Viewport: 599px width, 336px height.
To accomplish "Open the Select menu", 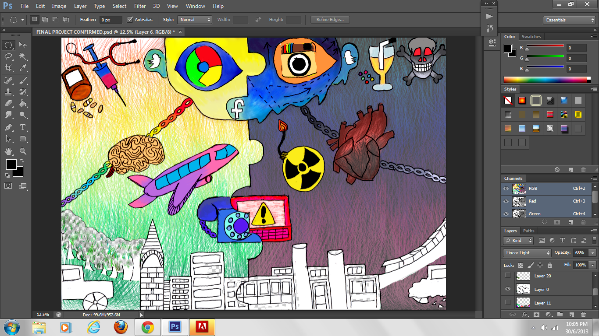I will pos(119,6).
